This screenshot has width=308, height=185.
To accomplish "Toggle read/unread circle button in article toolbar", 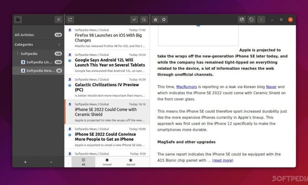I will 163,20.
